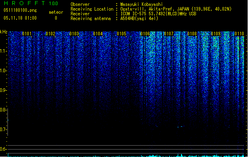This screenshot has width=248, height=157.
Task: Click the Observer label
Action: coord(80,4)
